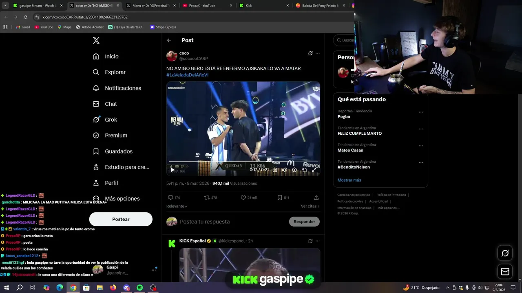Click reply icon with 174 comments
Screen dimensions: 522x293
click(174, 197)
